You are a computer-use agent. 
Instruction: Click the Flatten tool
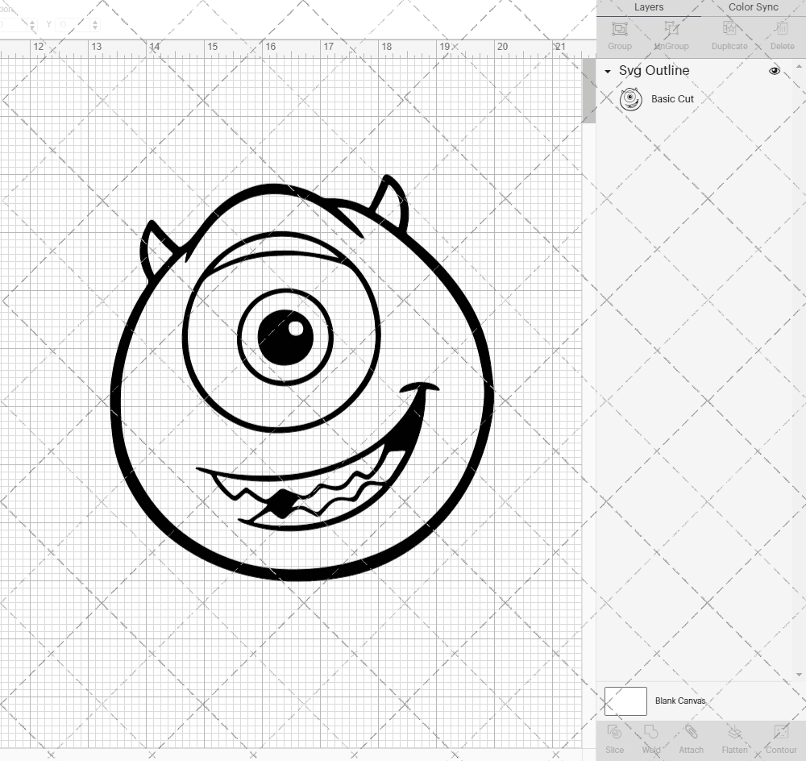[x=734, y=739]
